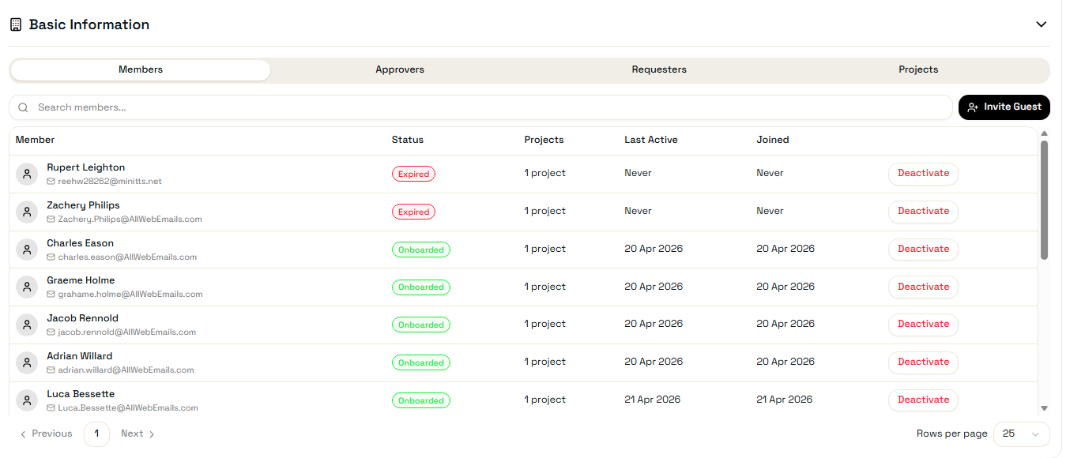The image size is (1066, 458).
Task: Click Luca Bessette's avatar icon
Action: click(27, 400)
